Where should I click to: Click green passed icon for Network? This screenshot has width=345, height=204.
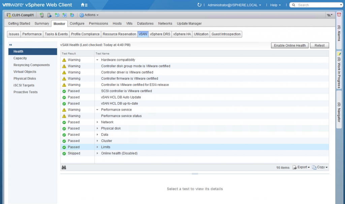click(x=64, y=122)
